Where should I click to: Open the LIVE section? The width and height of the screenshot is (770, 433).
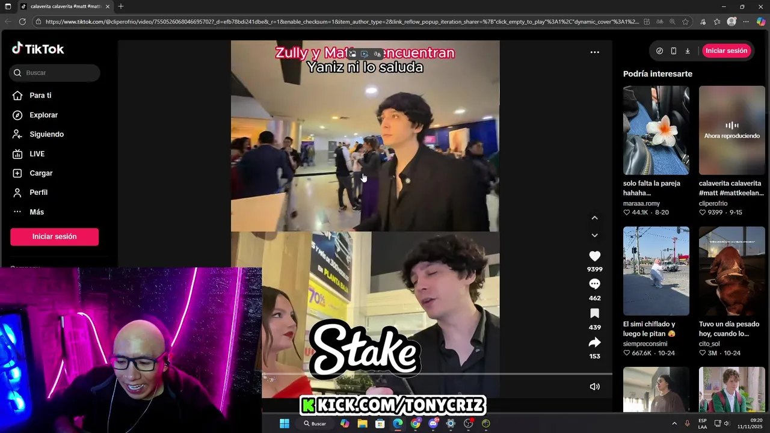[37, 154]
